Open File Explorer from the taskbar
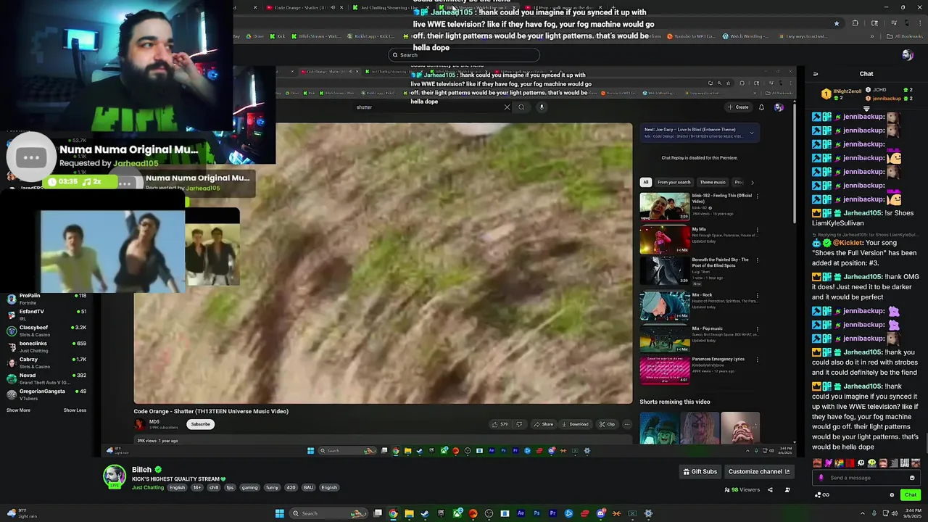The height and width of the screenshot is (522, 928). tap(409, 513)
